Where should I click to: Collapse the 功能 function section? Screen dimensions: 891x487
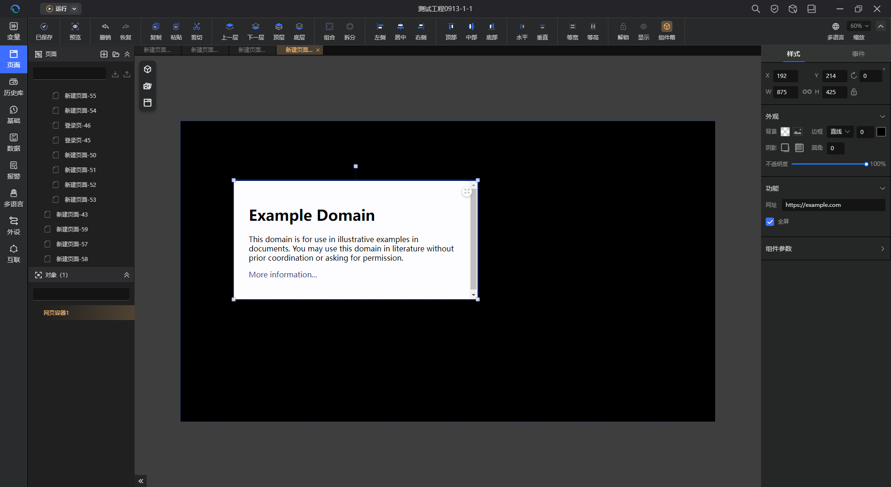coord(882,188)
